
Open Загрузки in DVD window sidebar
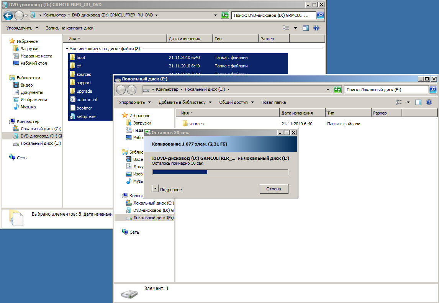[x=26, y=49]
